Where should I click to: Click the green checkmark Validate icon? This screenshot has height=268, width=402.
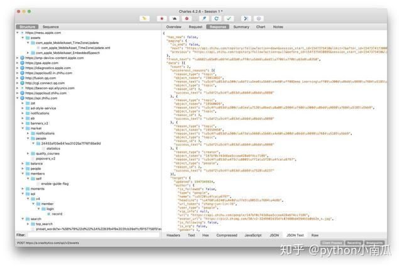[x=229, y=18]
